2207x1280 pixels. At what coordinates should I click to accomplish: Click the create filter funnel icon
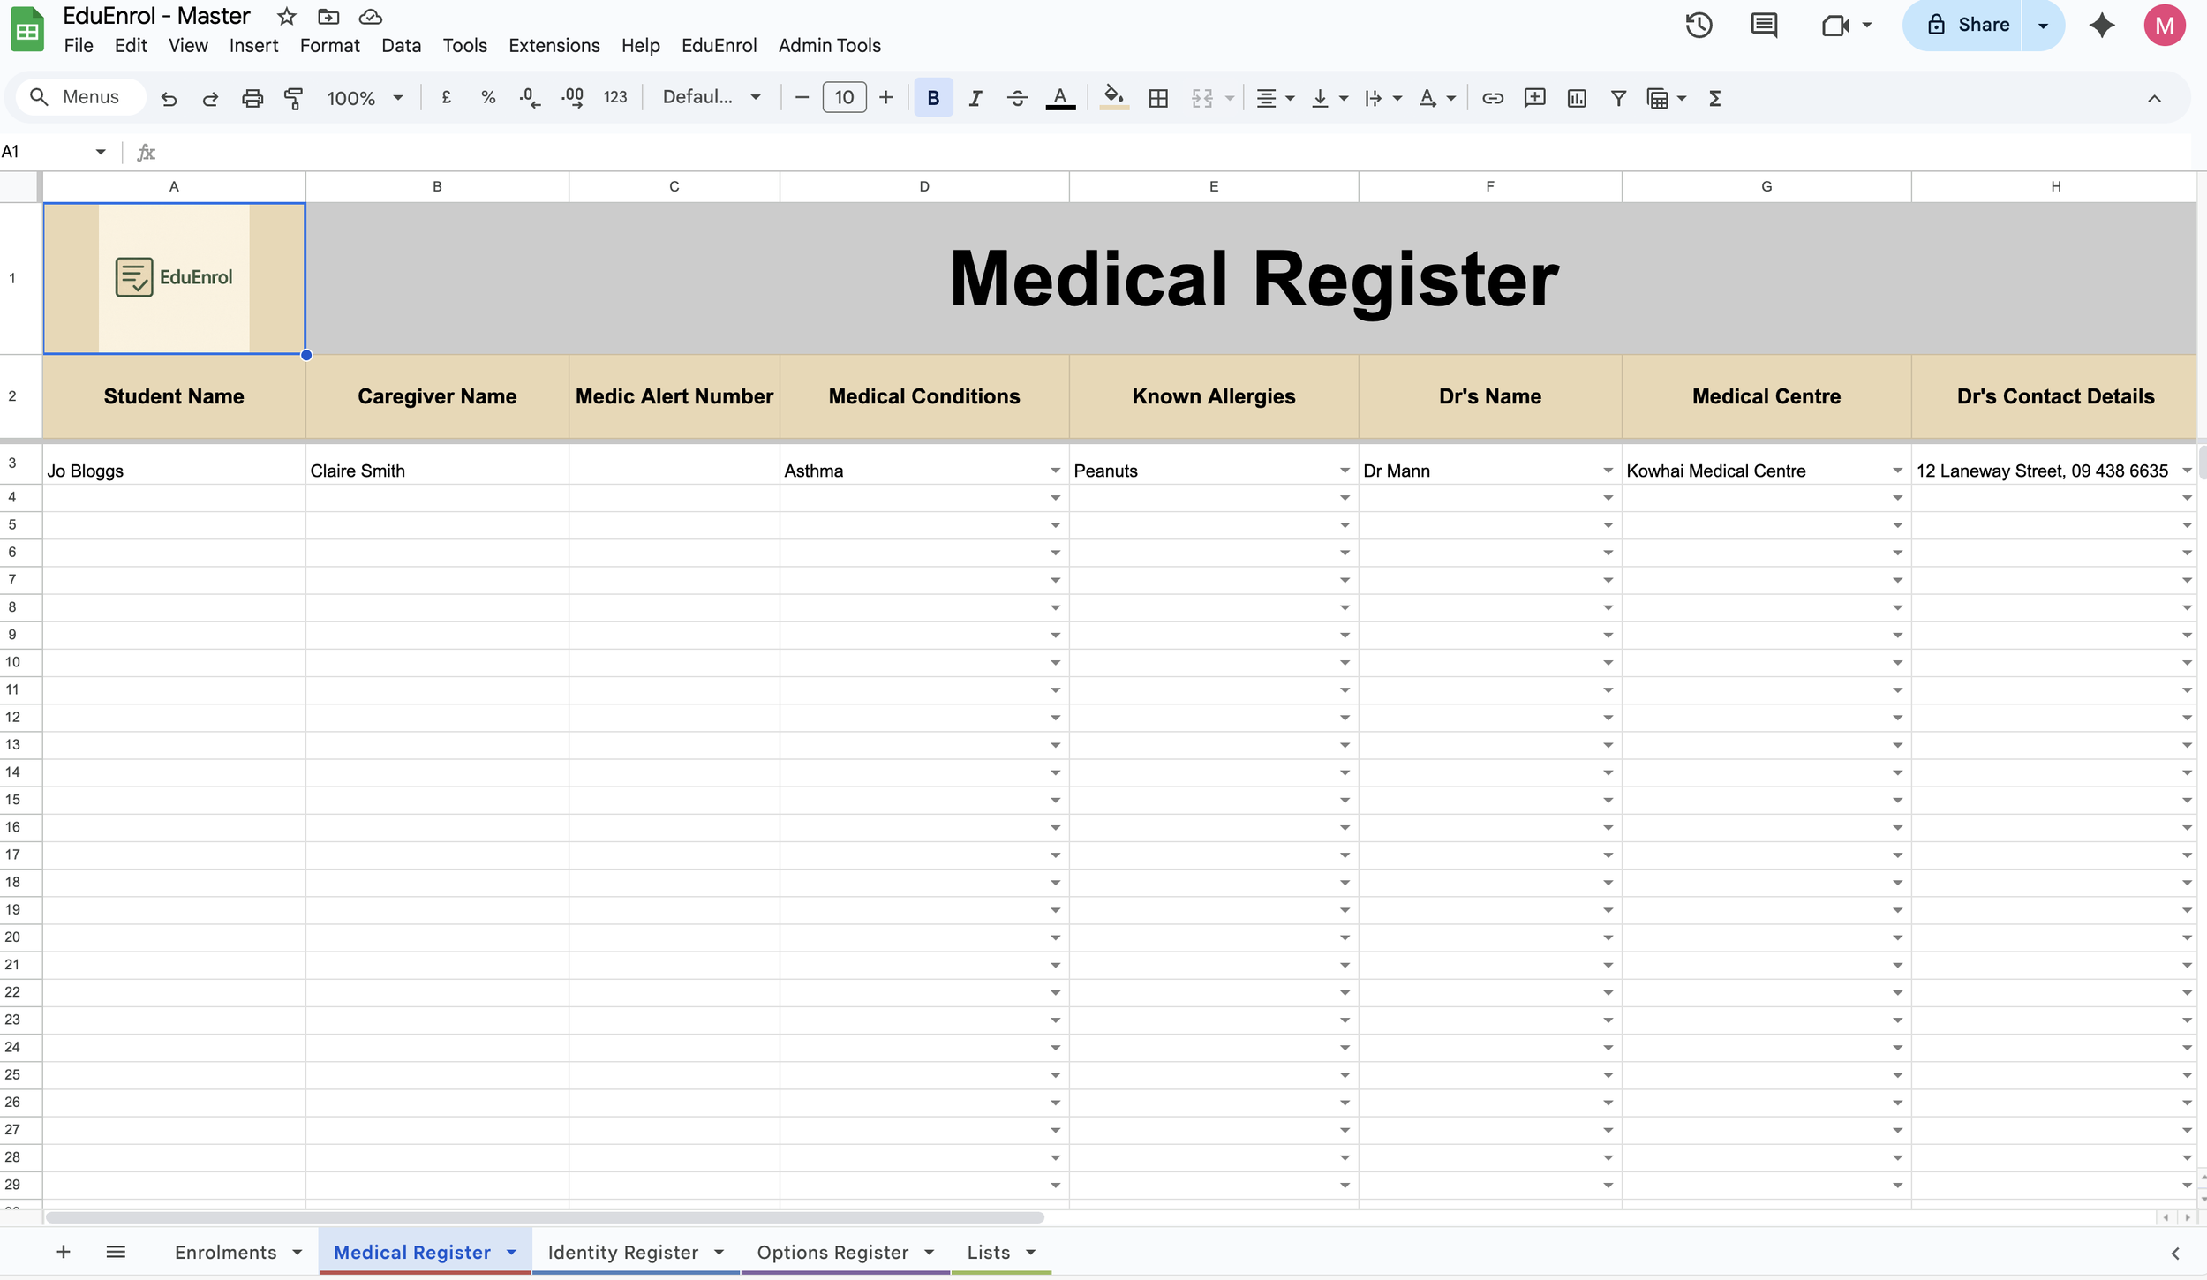pos(1618,98)
